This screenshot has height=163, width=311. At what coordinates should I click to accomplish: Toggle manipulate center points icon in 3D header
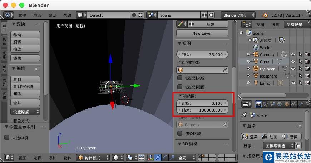[x=142, y=158]
